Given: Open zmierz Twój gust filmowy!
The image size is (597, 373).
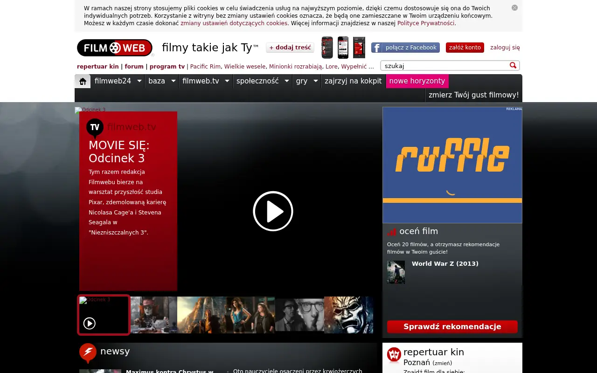Looking at the screenshot, I should click(x=474, y=95).
